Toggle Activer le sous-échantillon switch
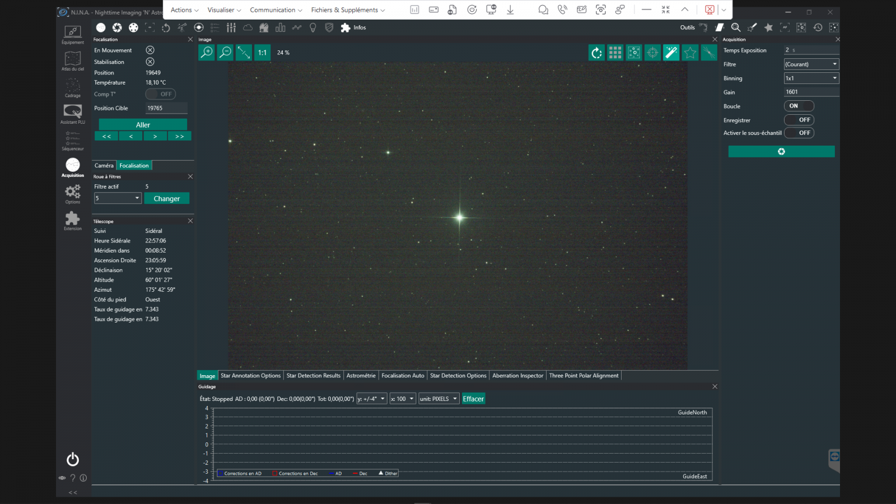Image resolution: width=896 pixels, height=504 pixels. pos(799,133)
